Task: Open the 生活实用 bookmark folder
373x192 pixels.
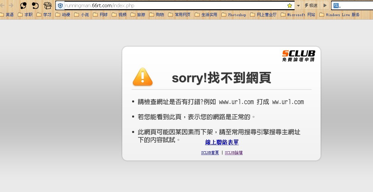Action: (206, 15)
